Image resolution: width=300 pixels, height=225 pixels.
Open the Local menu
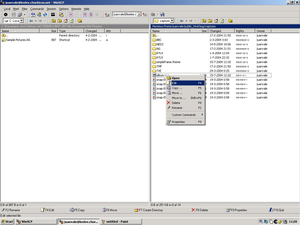pos(7,9)
